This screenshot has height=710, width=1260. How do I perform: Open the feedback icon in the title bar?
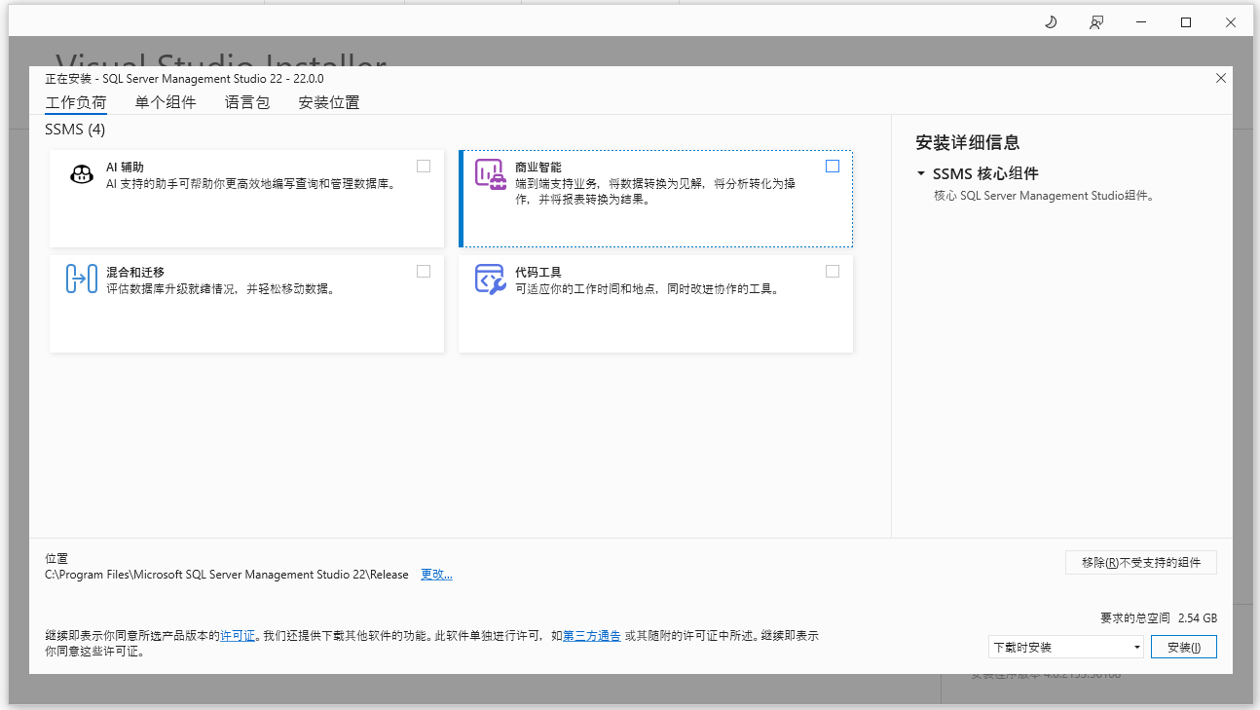click(1095, 20)
